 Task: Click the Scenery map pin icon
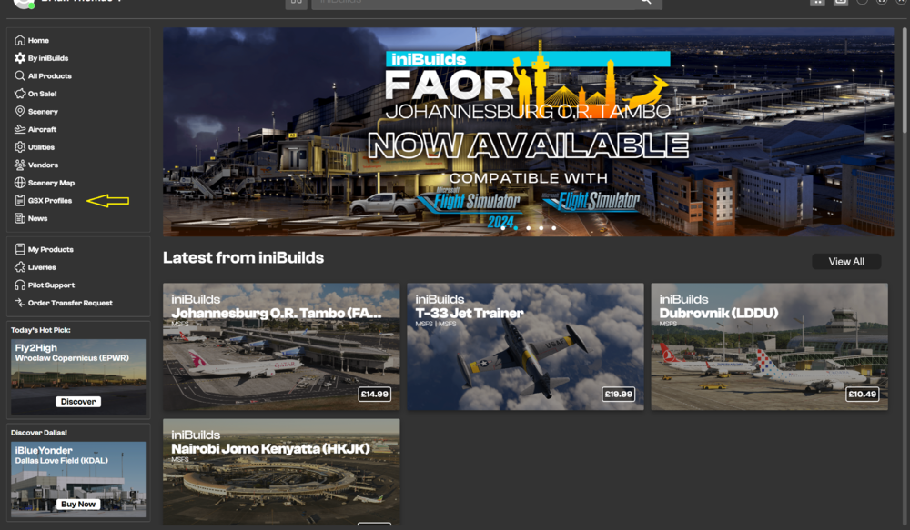[20, 112]
